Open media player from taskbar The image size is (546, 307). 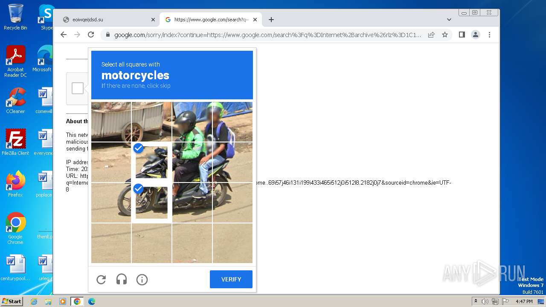tap(63, 301)
